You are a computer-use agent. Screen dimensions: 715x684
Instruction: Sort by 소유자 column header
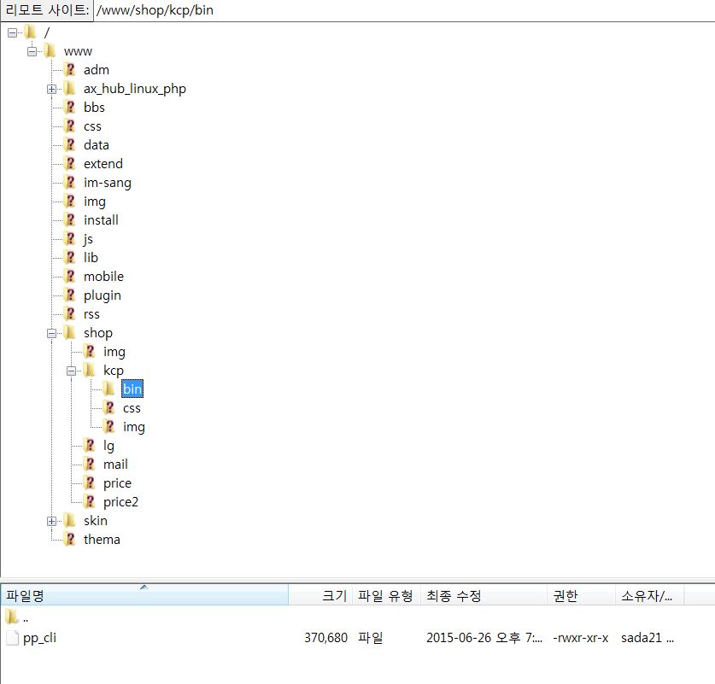click(x=650, y=595)
